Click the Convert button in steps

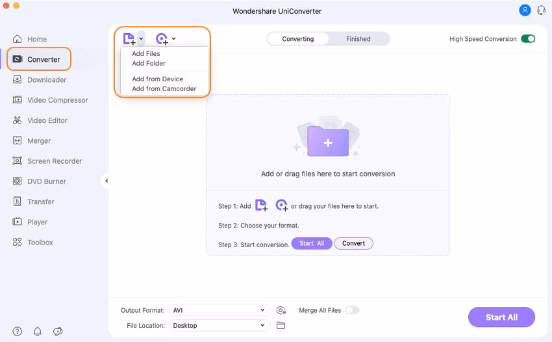pos(353,243)
